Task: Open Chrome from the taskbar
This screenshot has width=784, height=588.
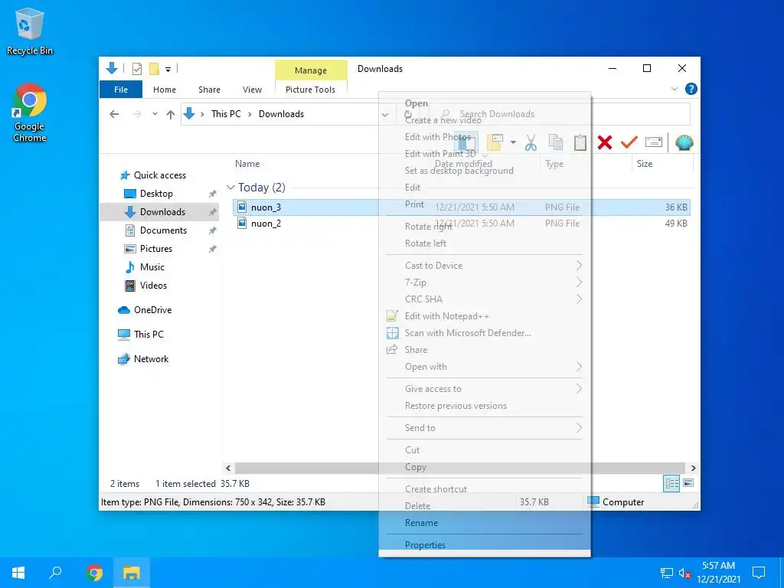Action: (94, 573)
